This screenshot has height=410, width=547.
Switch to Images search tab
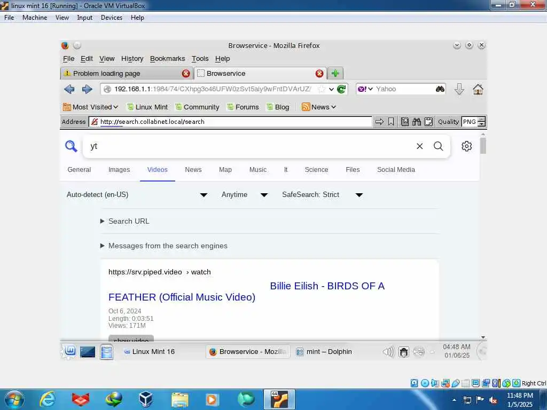tap(119, 170)
